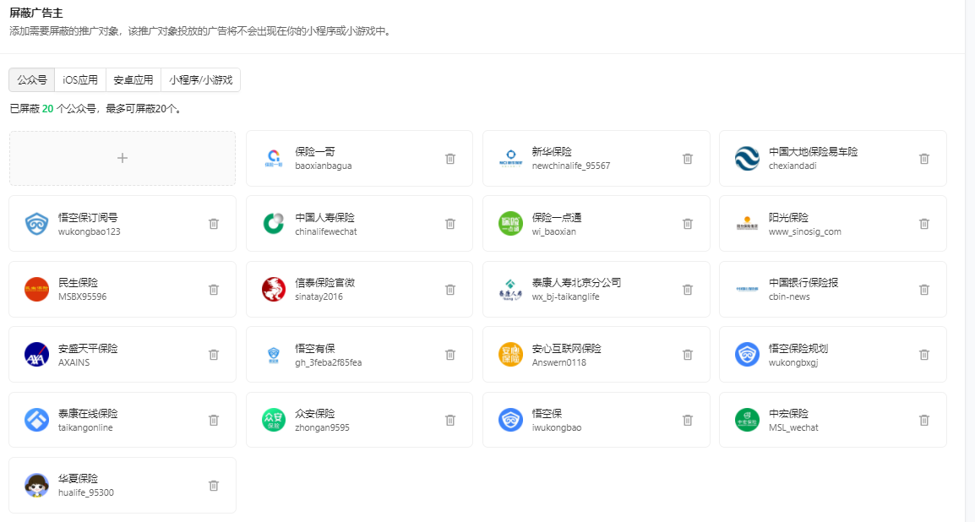Delete 安心互联网保险 from blocked list
The width and height of the screenshot is (975, 522).
pos(687,355)
